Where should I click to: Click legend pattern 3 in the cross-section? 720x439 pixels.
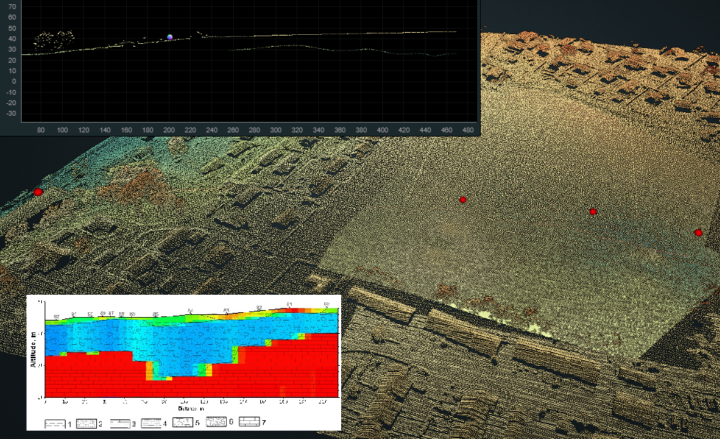[x=120, y=424]
